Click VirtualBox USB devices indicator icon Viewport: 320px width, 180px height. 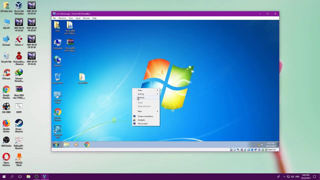tap(245, 150)
